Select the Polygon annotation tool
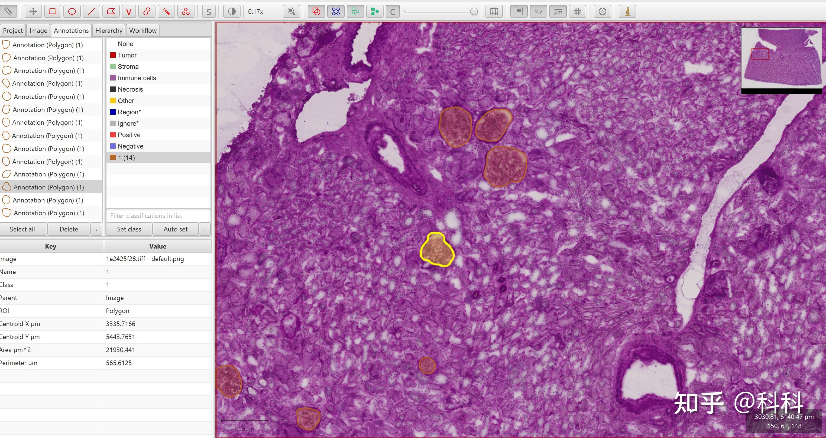Viewport: 826px width, 438px height. click(x=111, y=12)
